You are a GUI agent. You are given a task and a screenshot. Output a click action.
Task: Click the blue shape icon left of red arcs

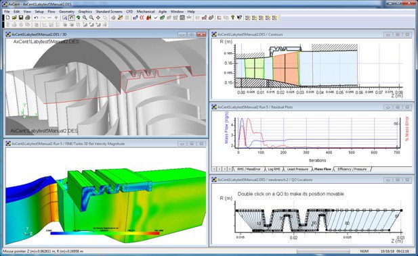(135, 18)
